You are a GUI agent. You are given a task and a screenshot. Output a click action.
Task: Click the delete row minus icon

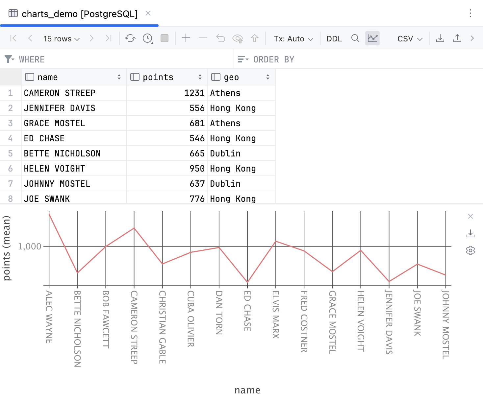tap(203, 38)
